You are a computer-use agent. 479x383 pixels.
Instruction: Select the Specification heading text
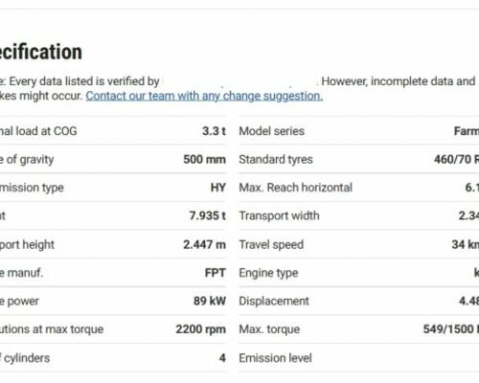coord(41,52)
